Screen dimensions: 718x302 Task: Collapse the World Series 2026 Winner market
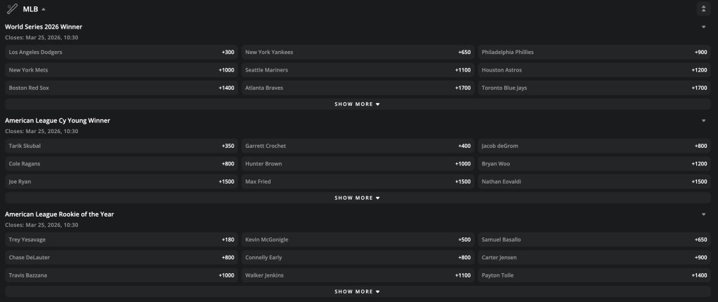703,27
